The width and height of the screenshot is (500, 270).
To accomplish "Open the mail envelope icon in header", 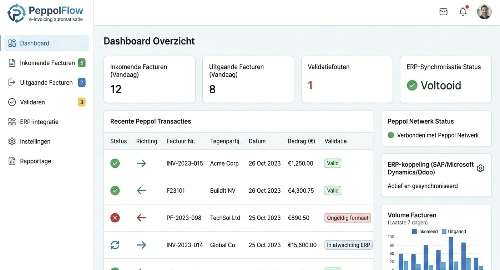I will click(443, 12).
